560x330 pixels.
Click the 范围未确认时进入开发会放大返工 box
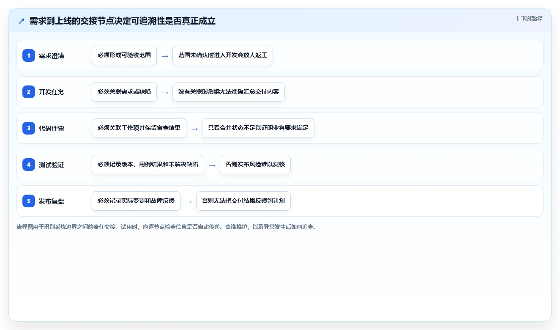pyautogui.click(x=223, y=55)
